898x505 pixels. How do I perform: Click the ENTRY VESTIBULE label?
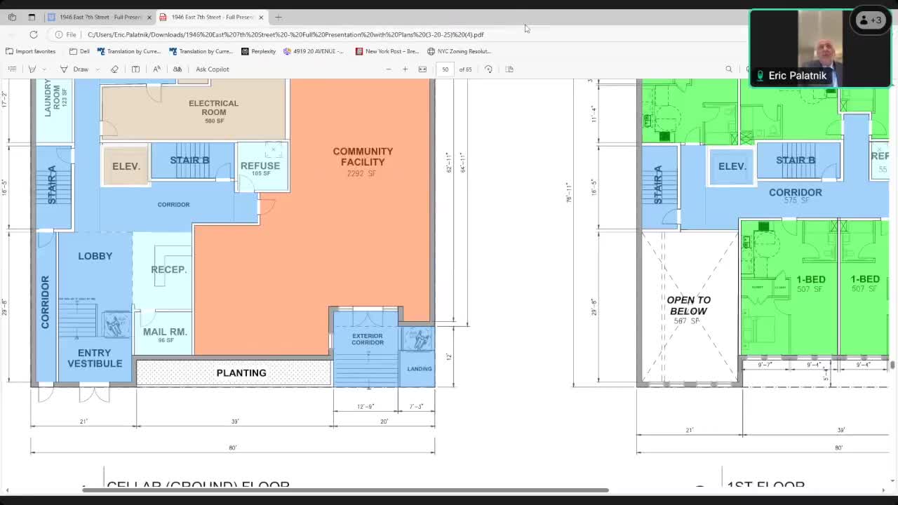point(95,358)
